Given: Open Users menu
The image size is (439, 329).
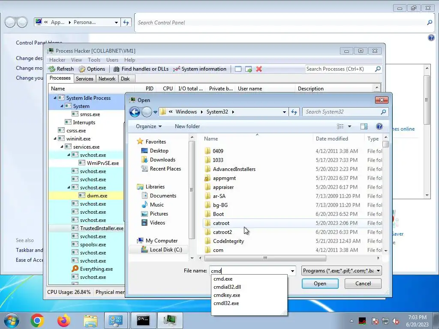Looking at the screenshot, I should pyautogui.click(x=112, y=60).
